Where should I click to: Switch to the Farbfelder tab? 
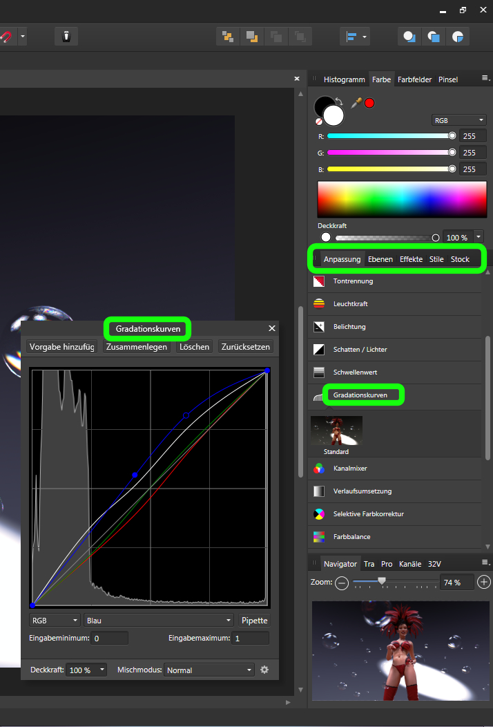[x=415, y=79]
